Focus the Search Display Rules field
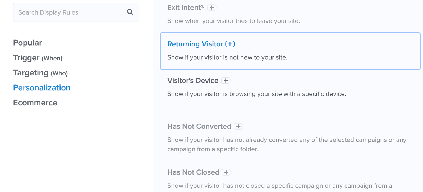 click(76, 12)
